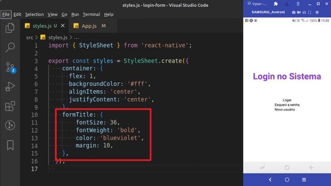Click line number 17 in the gutter

click(35, 169)
